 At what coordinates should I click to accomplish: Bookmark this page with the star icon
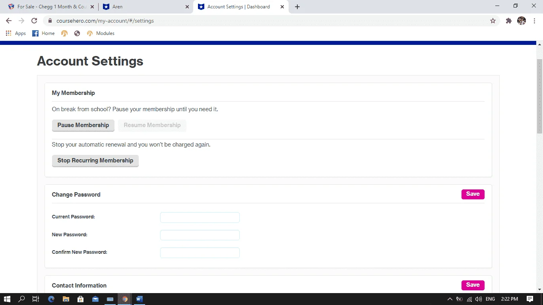[493, 21]
